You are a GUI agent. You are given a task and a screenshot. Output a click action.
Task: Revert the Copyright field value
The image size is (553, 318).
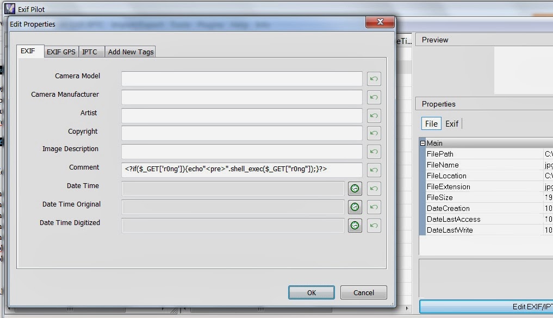point(374,133)
